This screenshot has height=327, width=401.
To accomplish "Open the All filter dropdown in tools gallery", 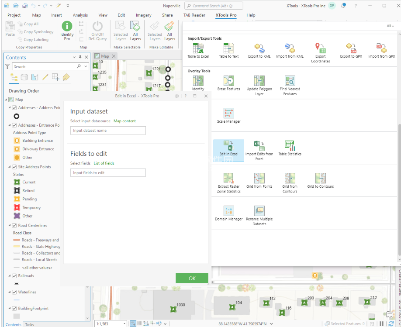I will 390,26.
